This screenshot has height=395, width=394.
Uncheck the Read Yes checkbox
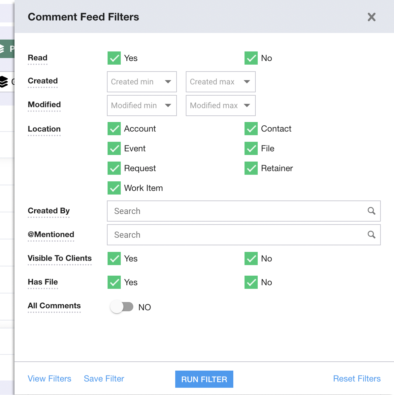(x=114, y=58)
